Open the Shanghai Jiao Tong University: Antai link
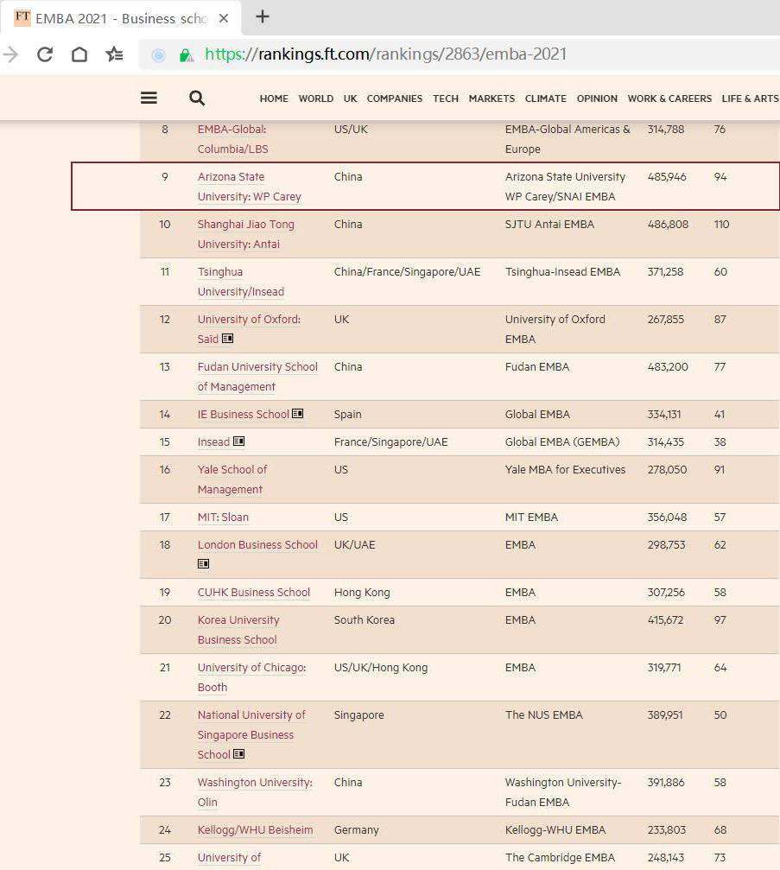 click(x=246, y=234)
